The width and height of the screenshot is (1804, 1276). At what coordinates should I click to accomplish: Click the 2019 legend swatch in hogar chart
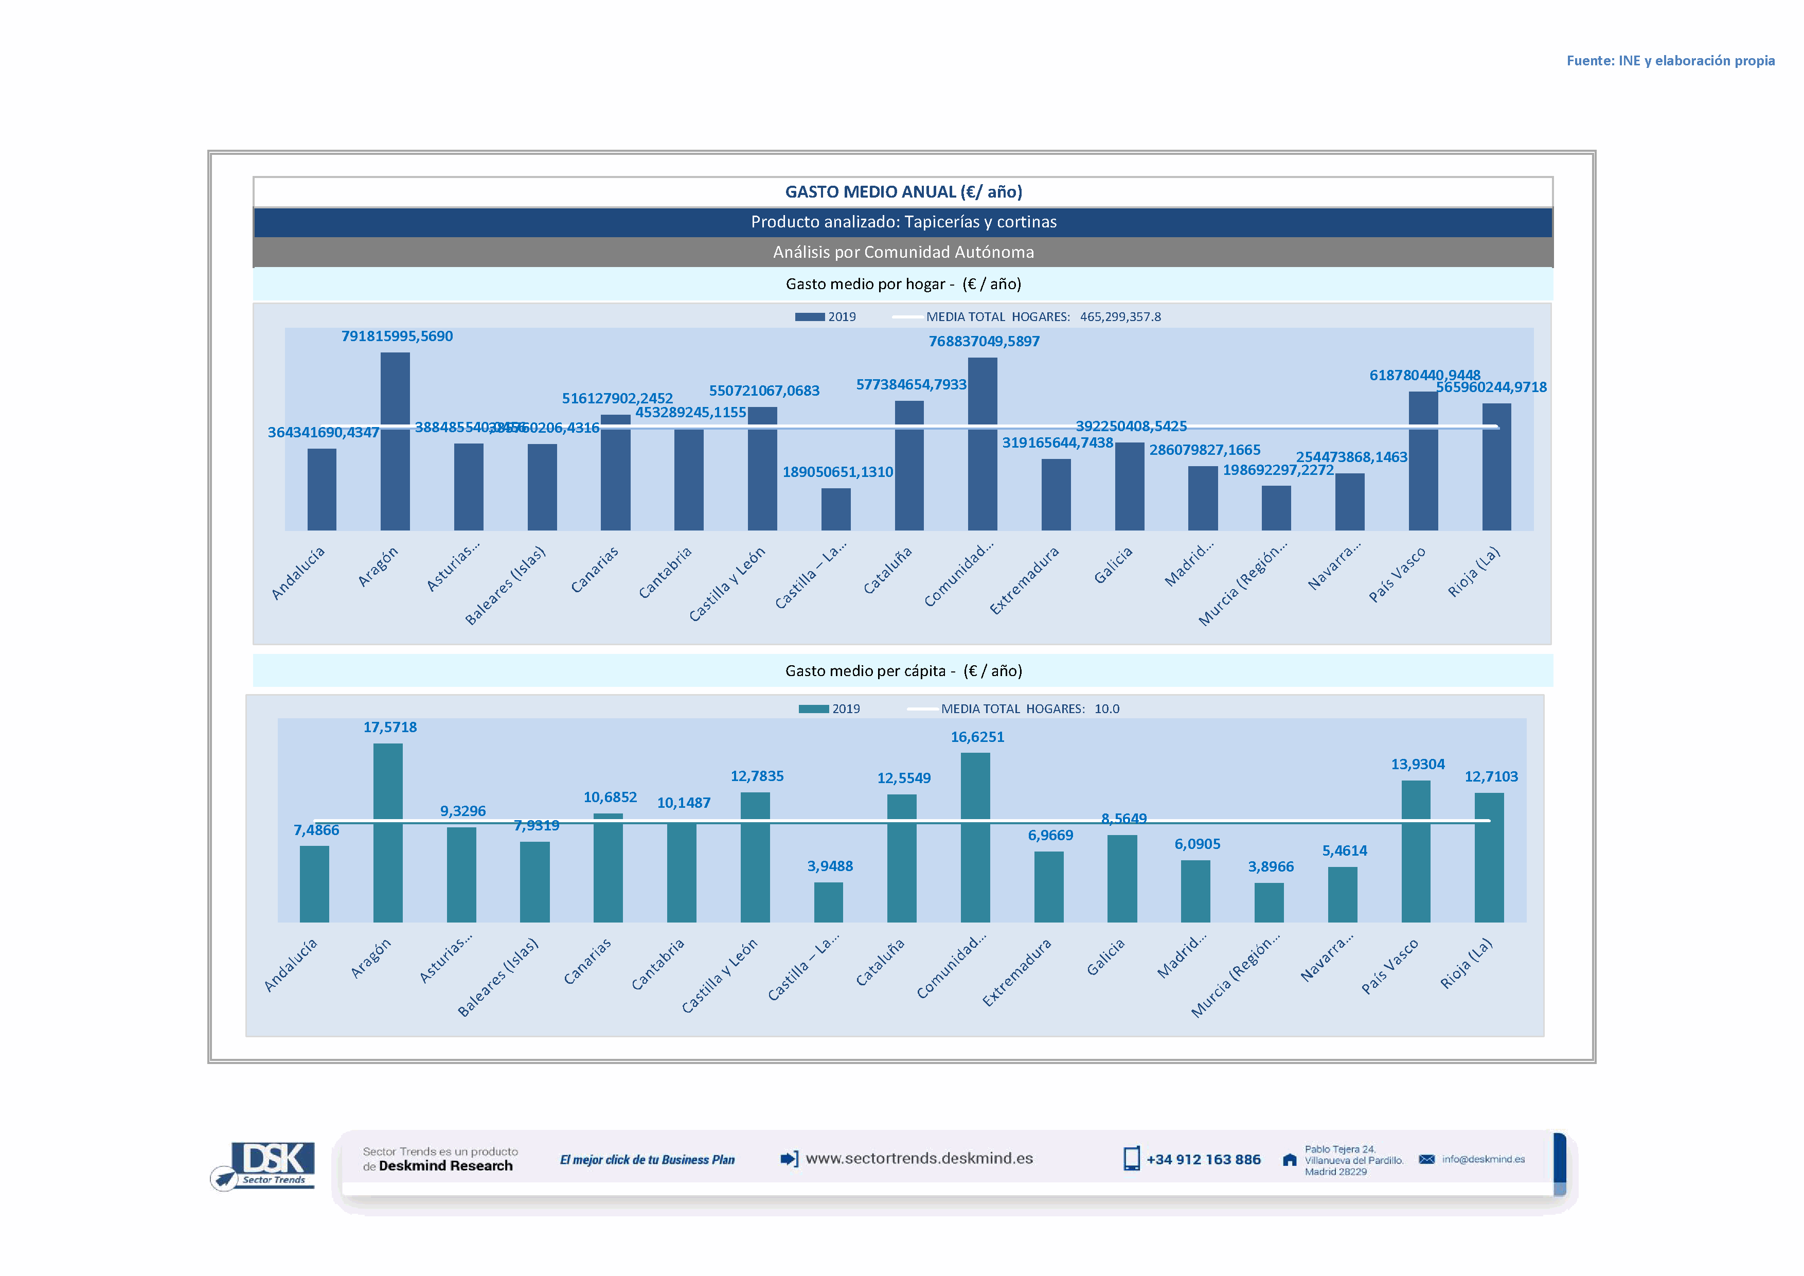pos(809,316)
